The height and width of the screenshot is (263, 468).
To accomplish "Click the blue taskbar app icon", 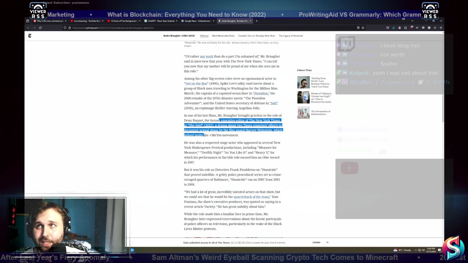I will (132, 250).
